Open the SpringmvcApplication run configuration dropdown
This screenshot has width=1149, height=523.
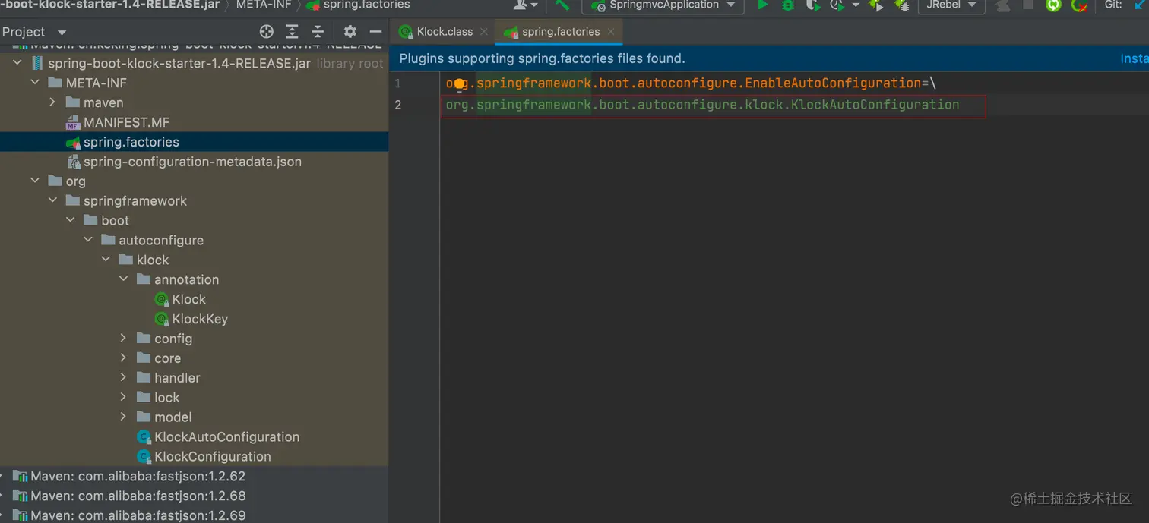click(731, 5)
